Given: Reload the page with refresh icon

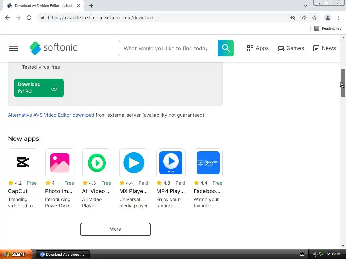Looking at the screenshot, I should (29, 18).
